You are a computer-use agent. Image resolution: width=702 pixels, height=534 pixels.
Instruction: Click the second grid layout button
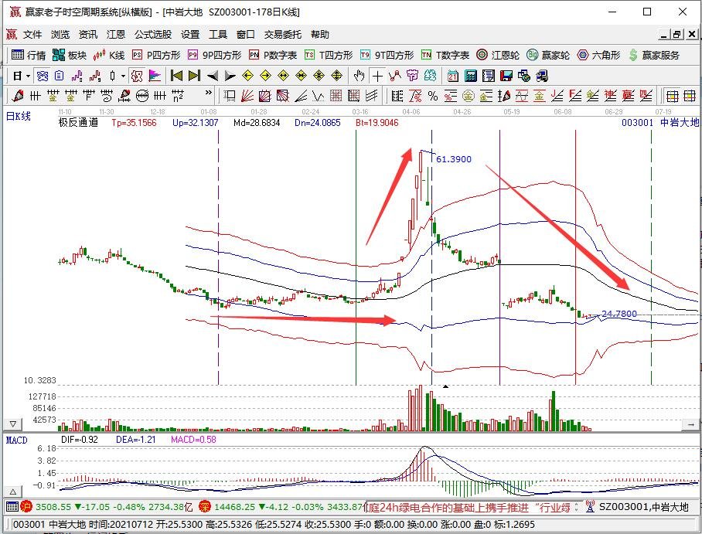pos(690,96)
